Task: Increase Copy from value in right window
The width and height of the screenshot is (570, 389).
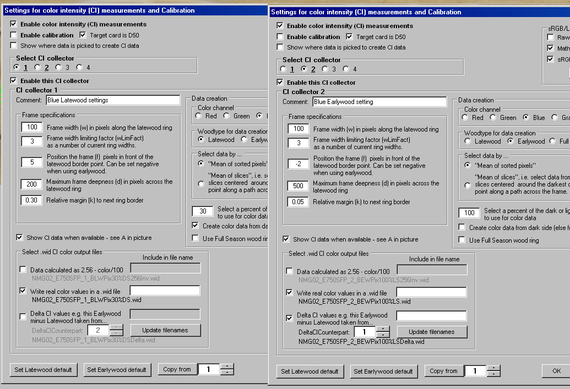Action: [x=493, y=368]
